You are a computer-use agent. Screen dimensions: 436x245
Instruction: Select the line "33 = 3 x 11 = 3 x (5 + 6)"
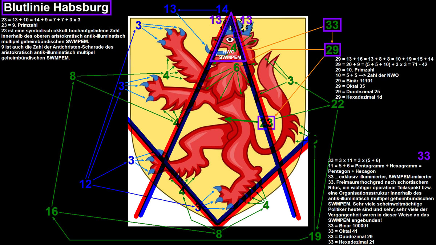[354, 160]
